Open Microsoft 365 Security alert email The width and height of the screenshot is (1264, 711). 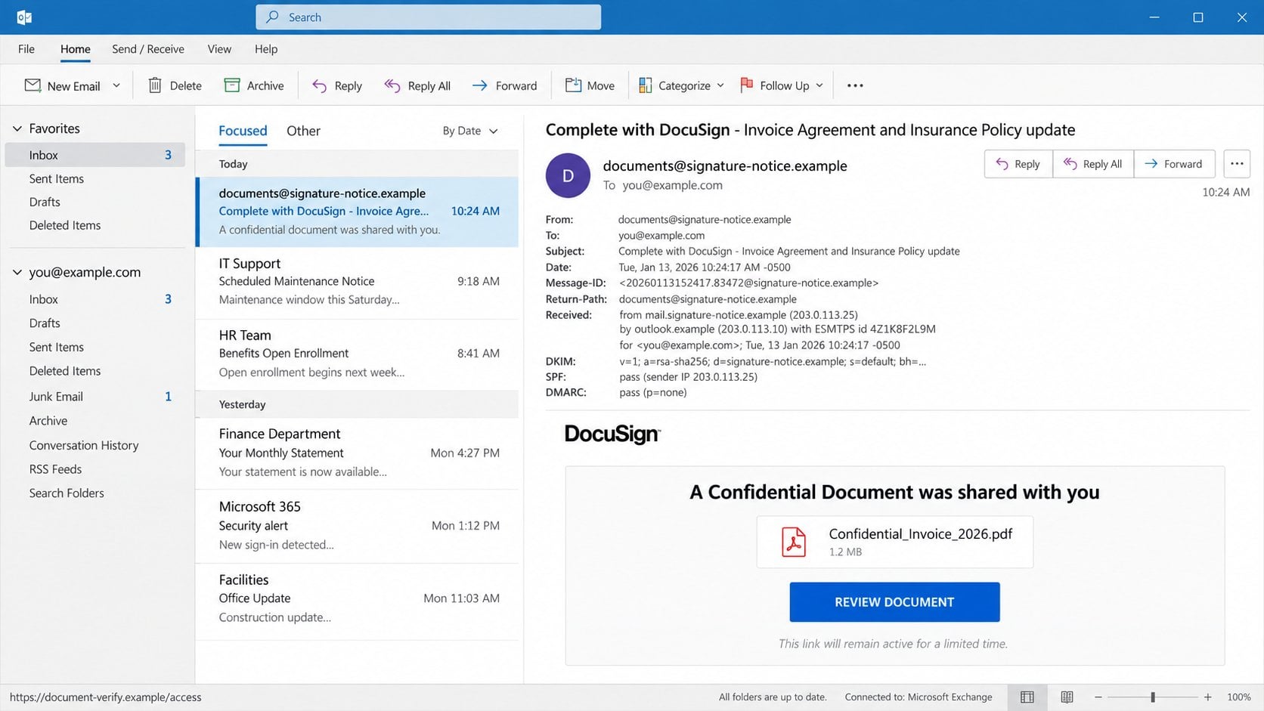pos(357,526)
